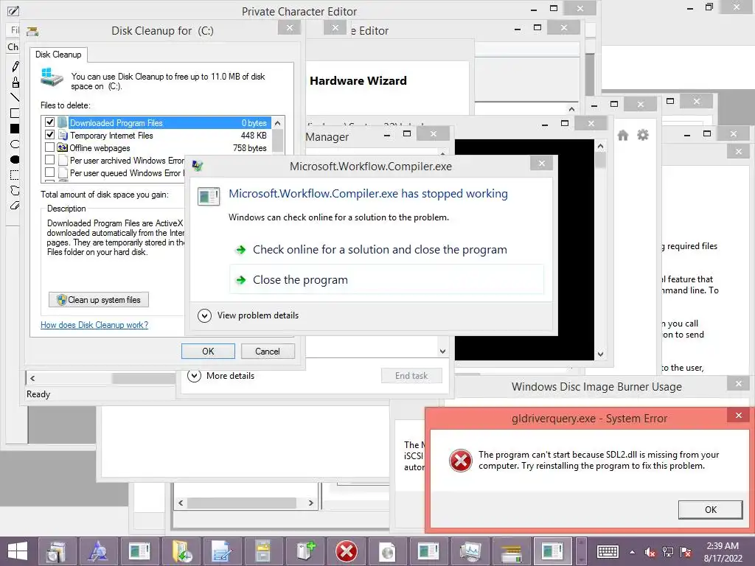Open the Action Center flag icon
755x566 pixels.
coord(686,552)
